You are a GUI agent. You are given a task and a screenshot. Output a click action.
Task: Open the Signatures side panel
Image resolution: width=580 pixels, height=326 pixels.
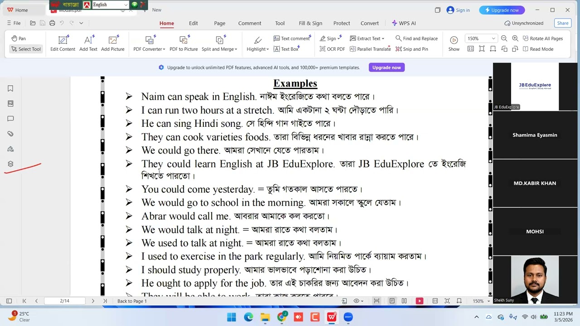10,149
